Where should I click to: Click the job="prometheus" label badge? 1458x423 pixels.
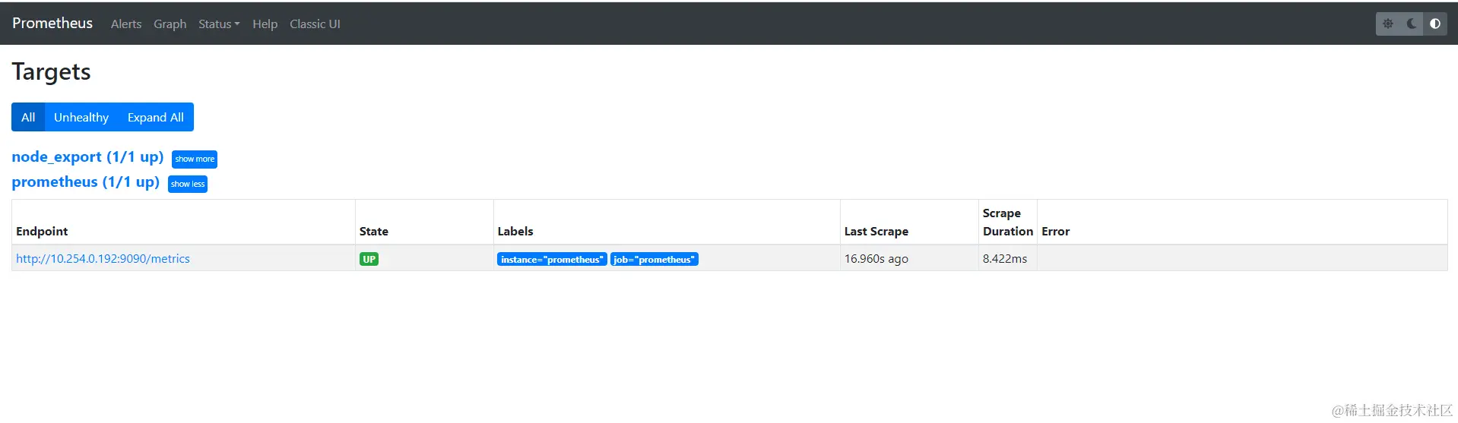pos(655,259)
